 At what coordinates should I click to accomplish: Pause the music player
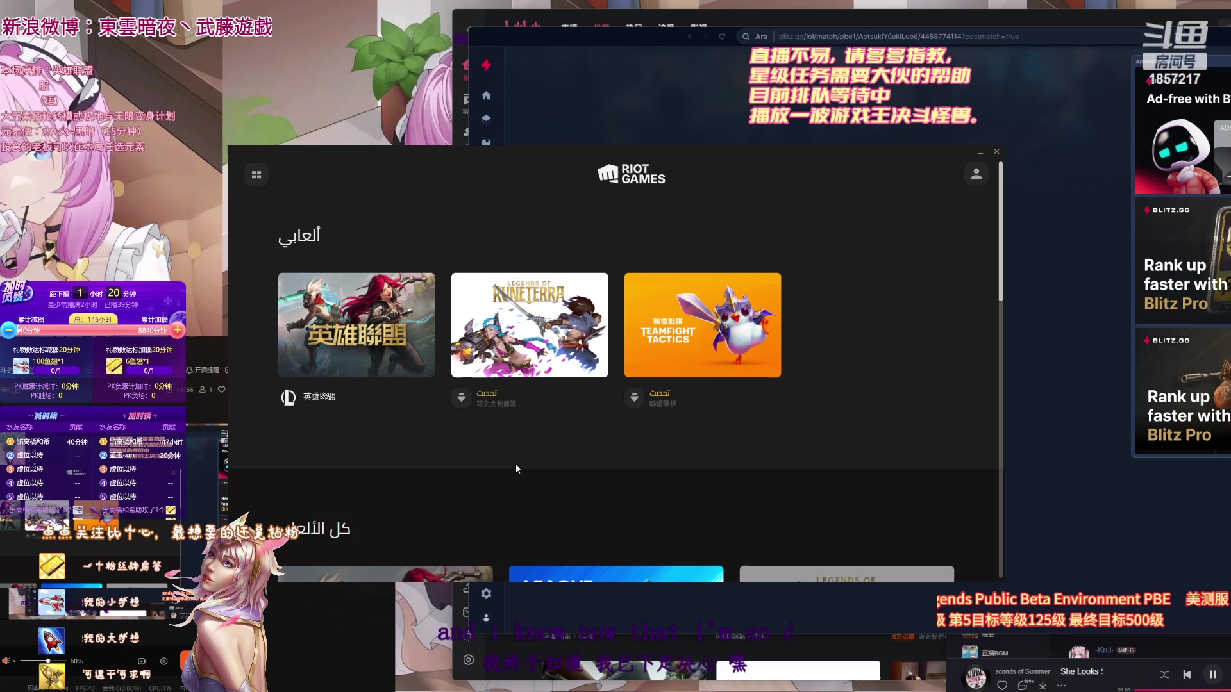pyautogui.click(x=1213, y=674)
